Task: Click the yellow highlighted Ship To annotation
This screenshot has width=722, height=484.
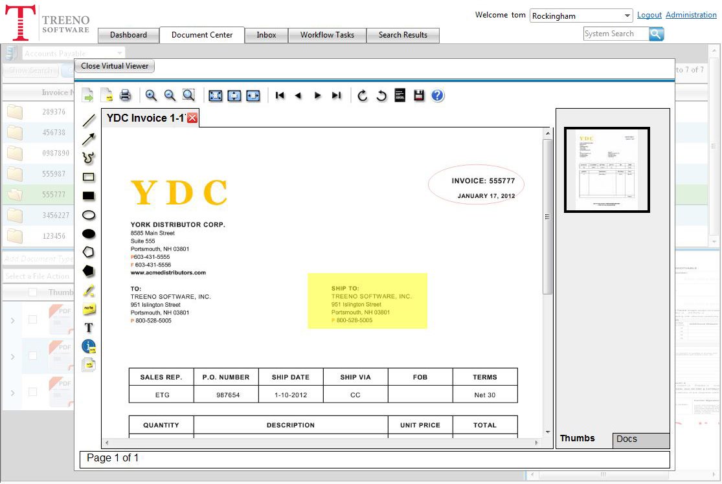Action: click(x=367, y=301)
